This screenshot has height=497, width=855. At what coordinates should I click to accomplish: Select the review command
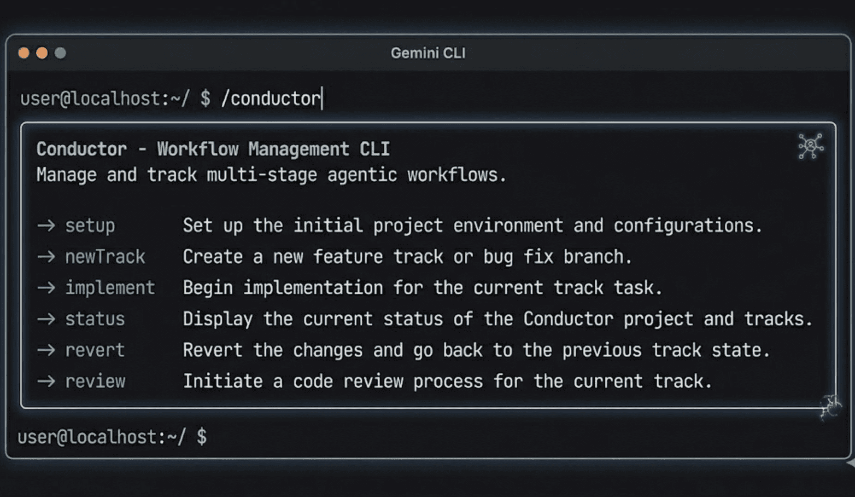click(95, 381)
